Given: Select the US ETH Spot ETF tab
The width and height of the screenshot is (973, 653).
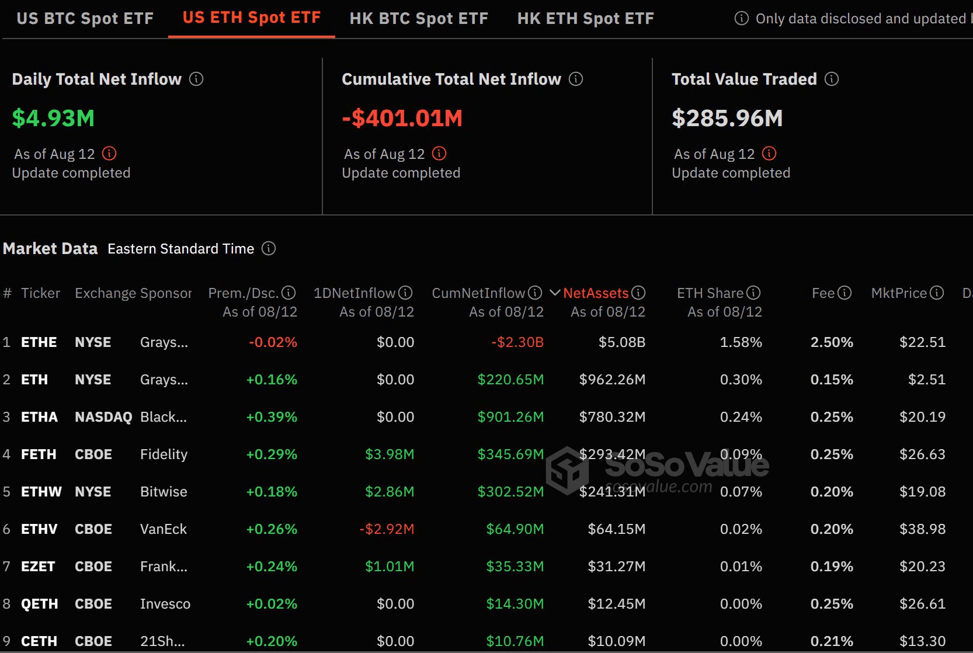Looking at the screenshot, I should coord(252,18).
